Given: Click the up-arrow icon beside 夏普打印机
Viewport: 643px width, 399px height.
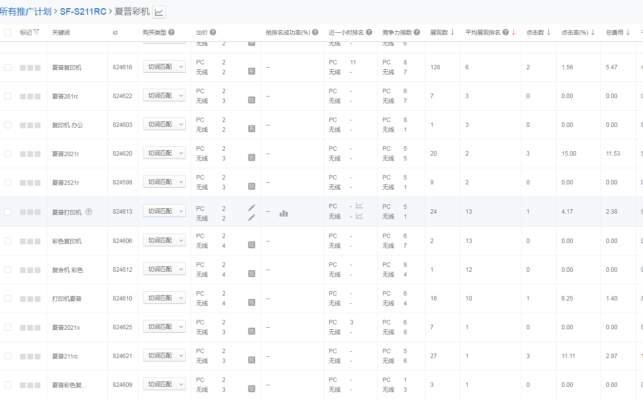Looking at the screenshot, I should click(x=89, y=212).
